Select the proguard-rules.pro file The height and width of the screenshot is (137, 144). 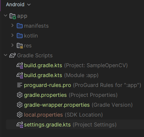pyautogui.click(x=48, y=85)
